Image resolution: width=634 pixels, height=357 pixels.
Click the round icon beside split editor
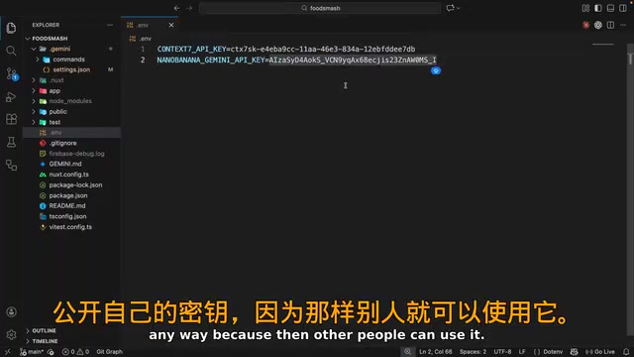click(x=598, y=25)
